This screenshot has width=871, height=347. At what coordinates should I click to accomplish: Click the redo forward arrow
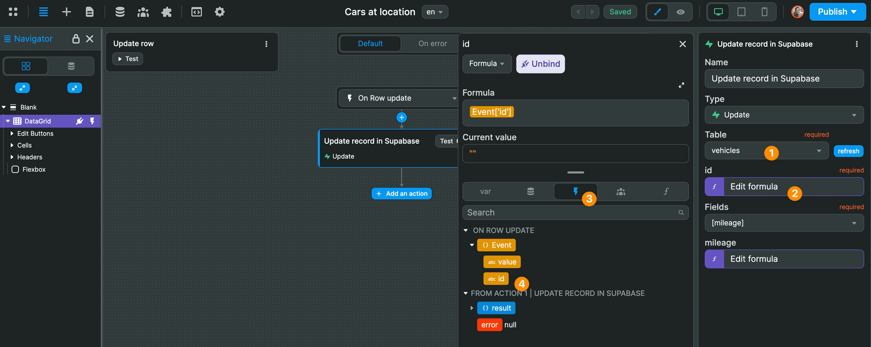click(592, 12)
